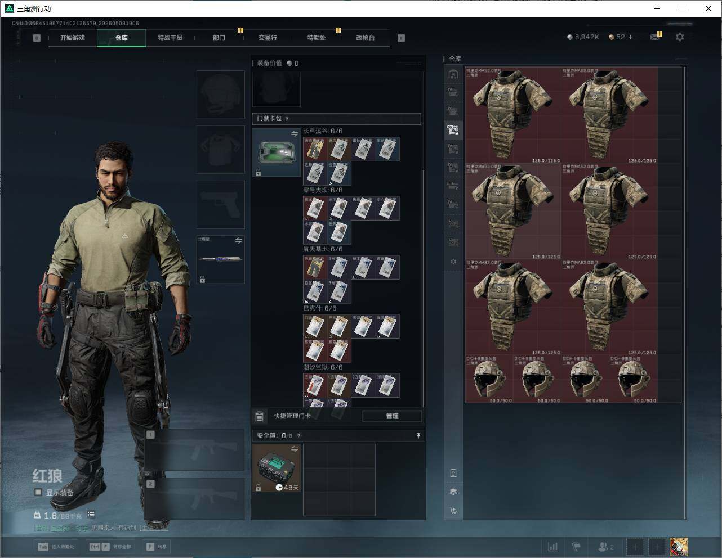Click the warehouse panel scrollbar
This screenshot has width=722, height=558.
tap(684, 292)
